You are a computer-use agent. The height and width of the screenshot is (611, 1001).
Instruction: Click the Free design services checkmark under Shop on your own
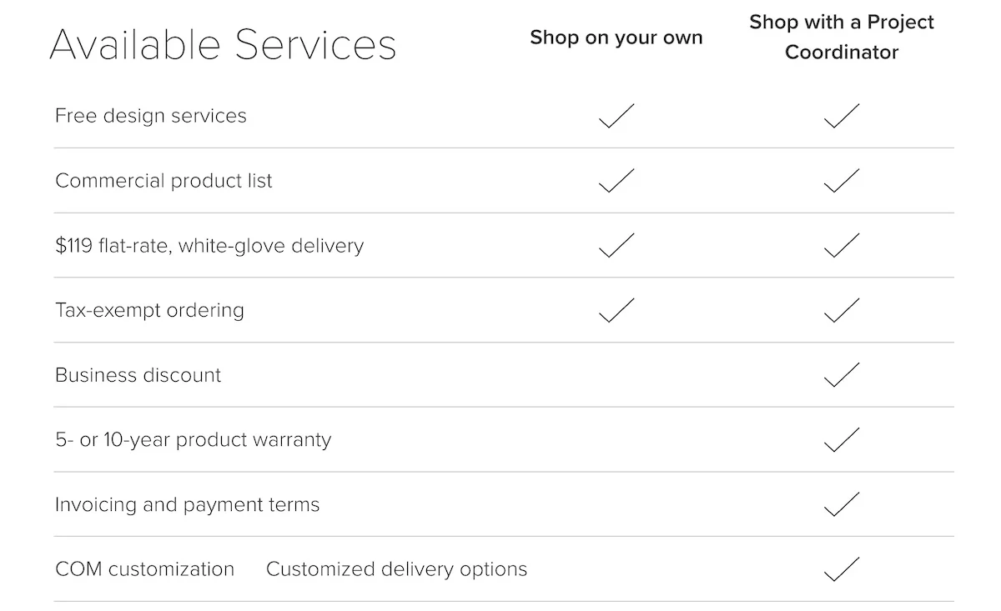616,116
